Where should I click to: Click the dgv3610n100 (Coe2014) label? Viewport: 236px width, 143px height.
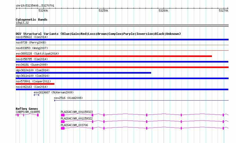33,70
